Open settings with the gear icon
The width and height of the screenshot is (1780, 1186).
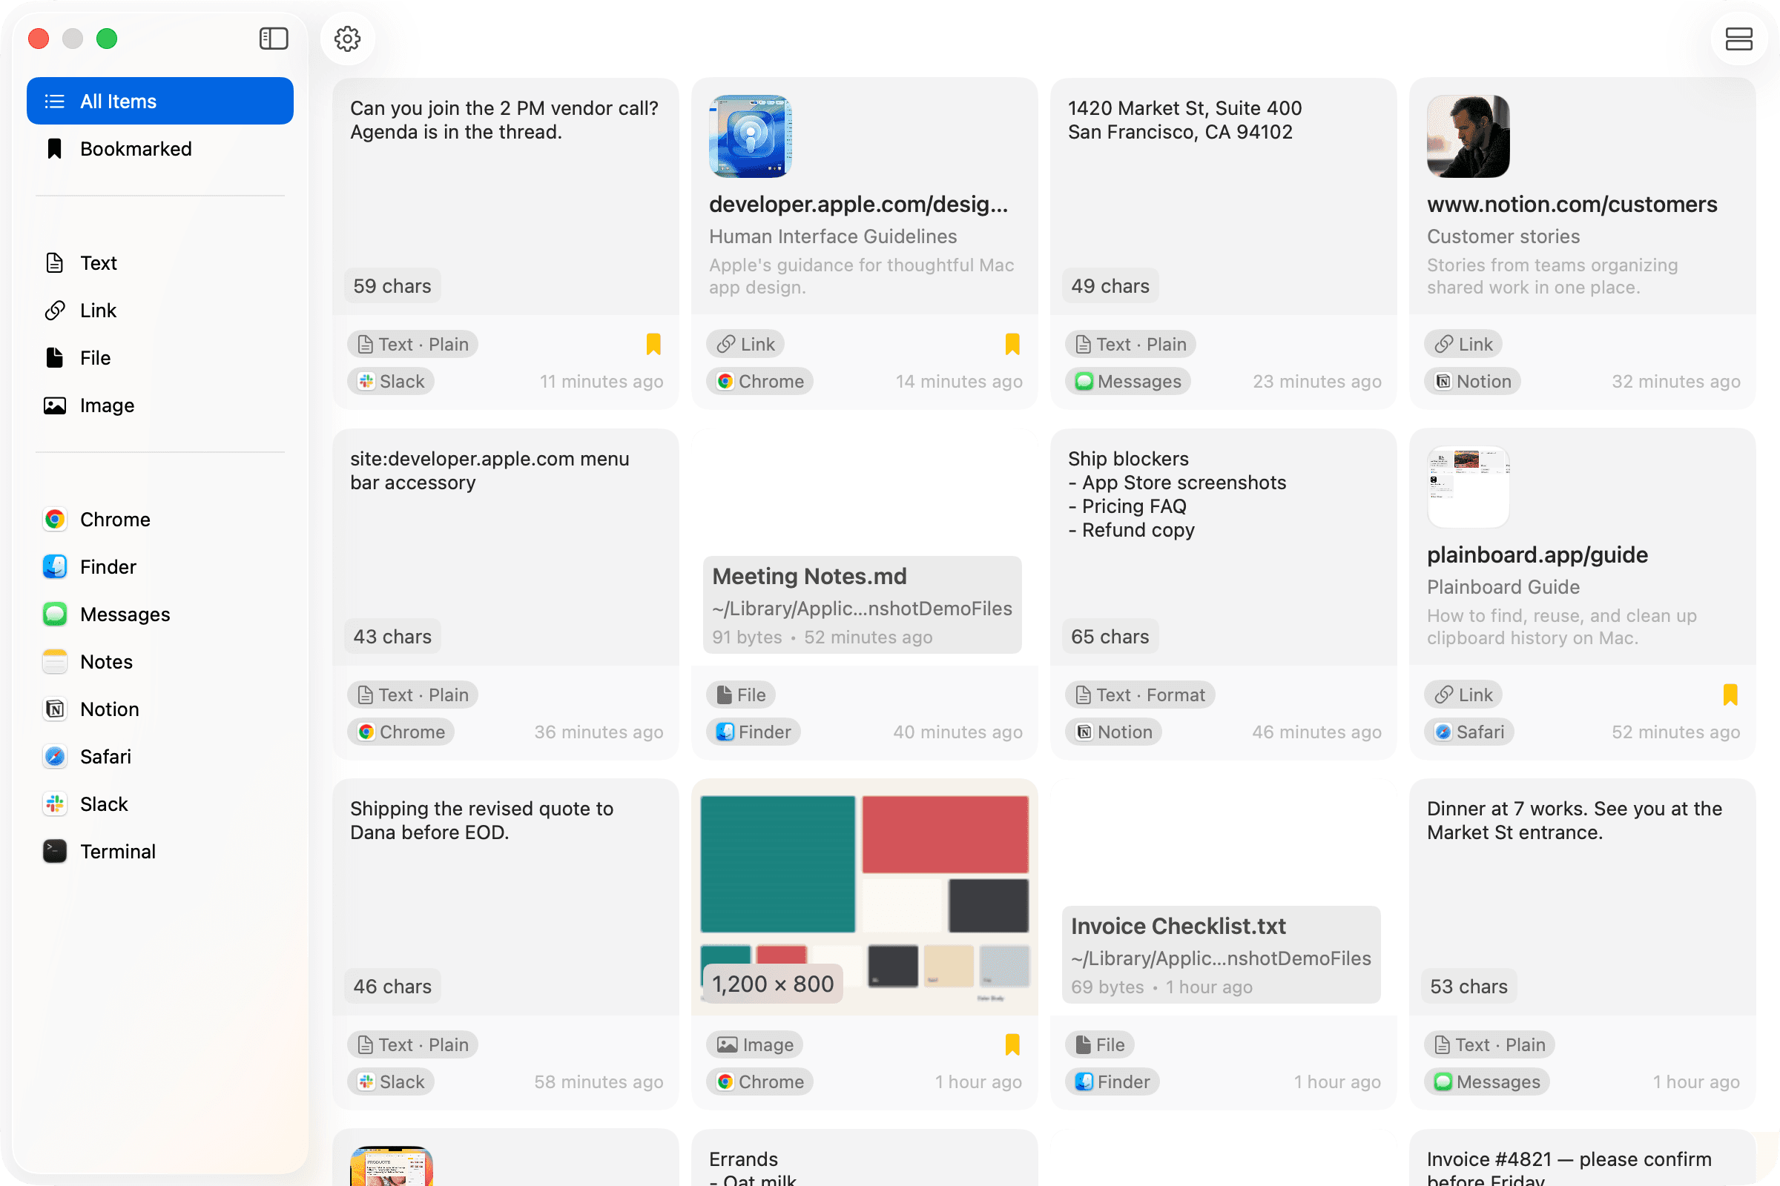(347, 39)
